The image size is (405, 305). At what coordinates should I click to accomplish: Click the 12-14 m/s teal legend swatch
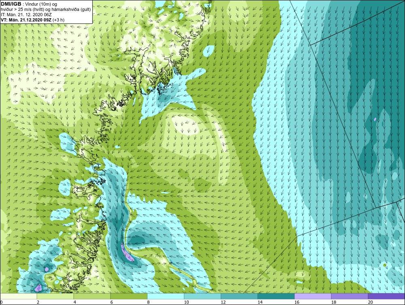pyautogui.click(x=239, y=296)
